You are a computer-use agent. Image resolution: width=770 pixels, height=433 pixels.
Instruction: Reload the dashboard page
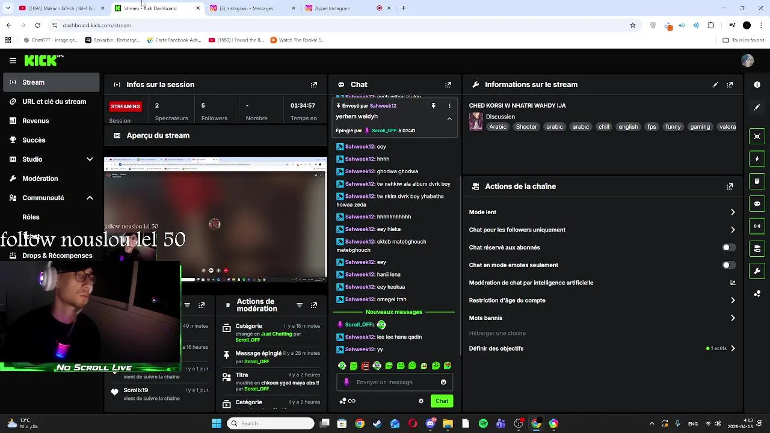pos(37,25)
